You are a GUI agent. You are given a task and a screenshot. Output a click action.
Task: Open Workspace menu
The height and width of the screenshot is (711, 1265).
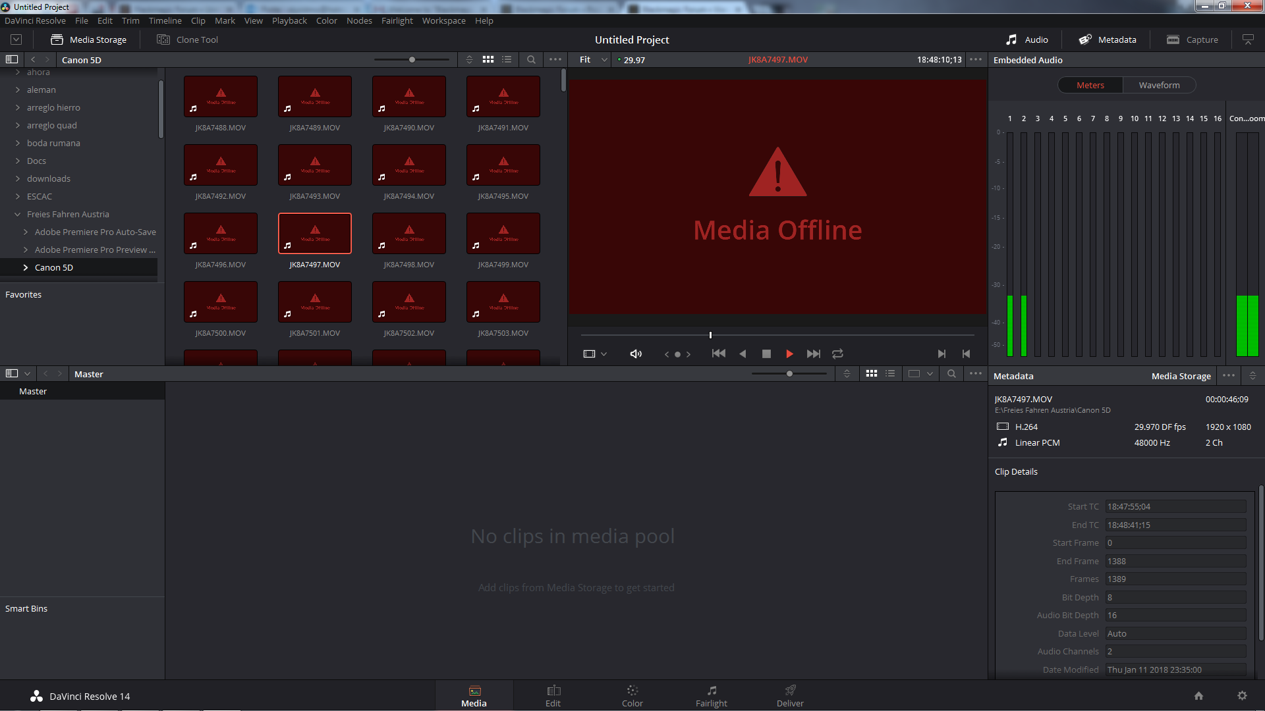[x=443, y=20]
